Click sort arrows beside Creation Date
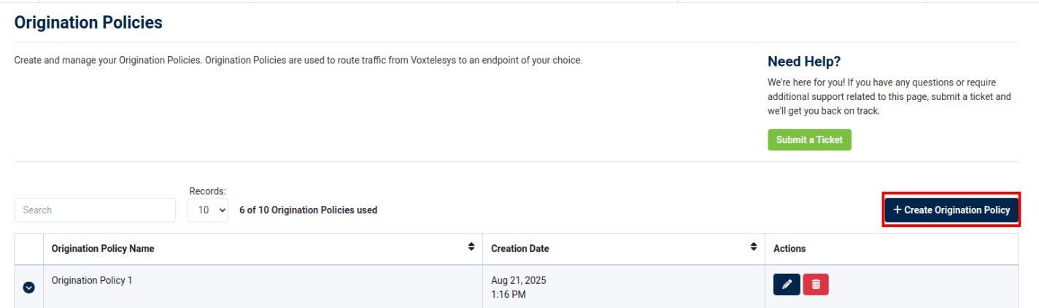This screenshot has width=1039, height=308. click(x=754, y=247)
